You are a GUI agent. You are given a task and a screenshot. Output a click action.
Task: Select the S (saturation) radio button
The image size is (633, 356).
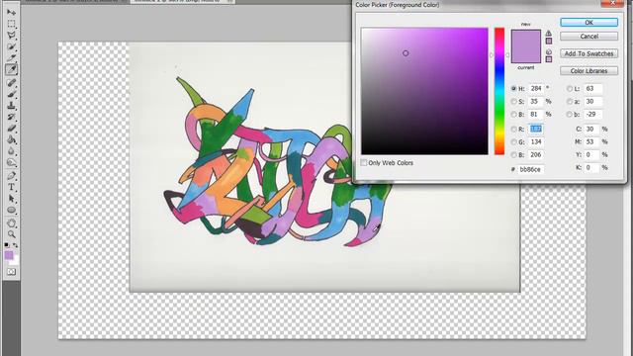click(x=513, y=101)
